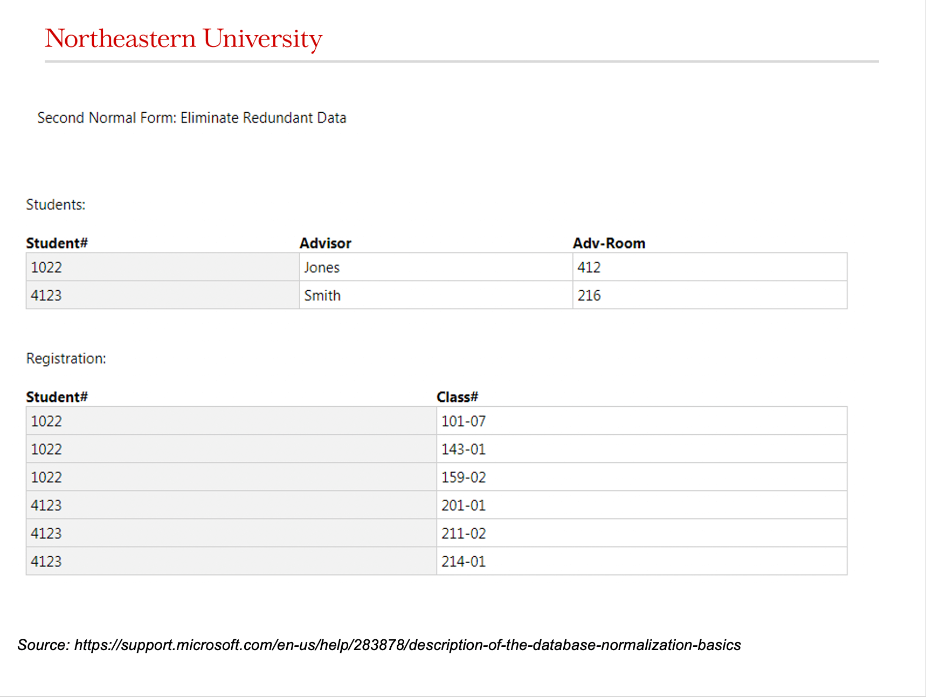926x697 pixels.
Task: Click the Northeastern University logo text
Action: click(x=183, y=39)
